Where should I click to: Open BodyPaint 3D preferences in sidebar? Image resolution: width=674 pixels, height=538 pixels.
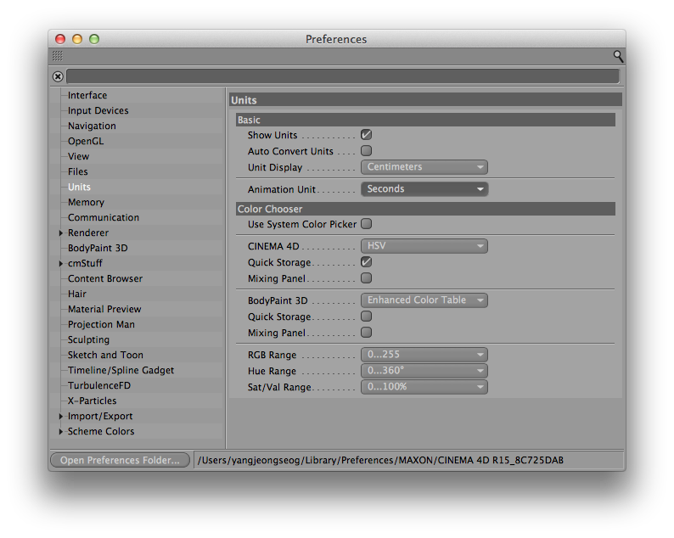pos(98,248)
